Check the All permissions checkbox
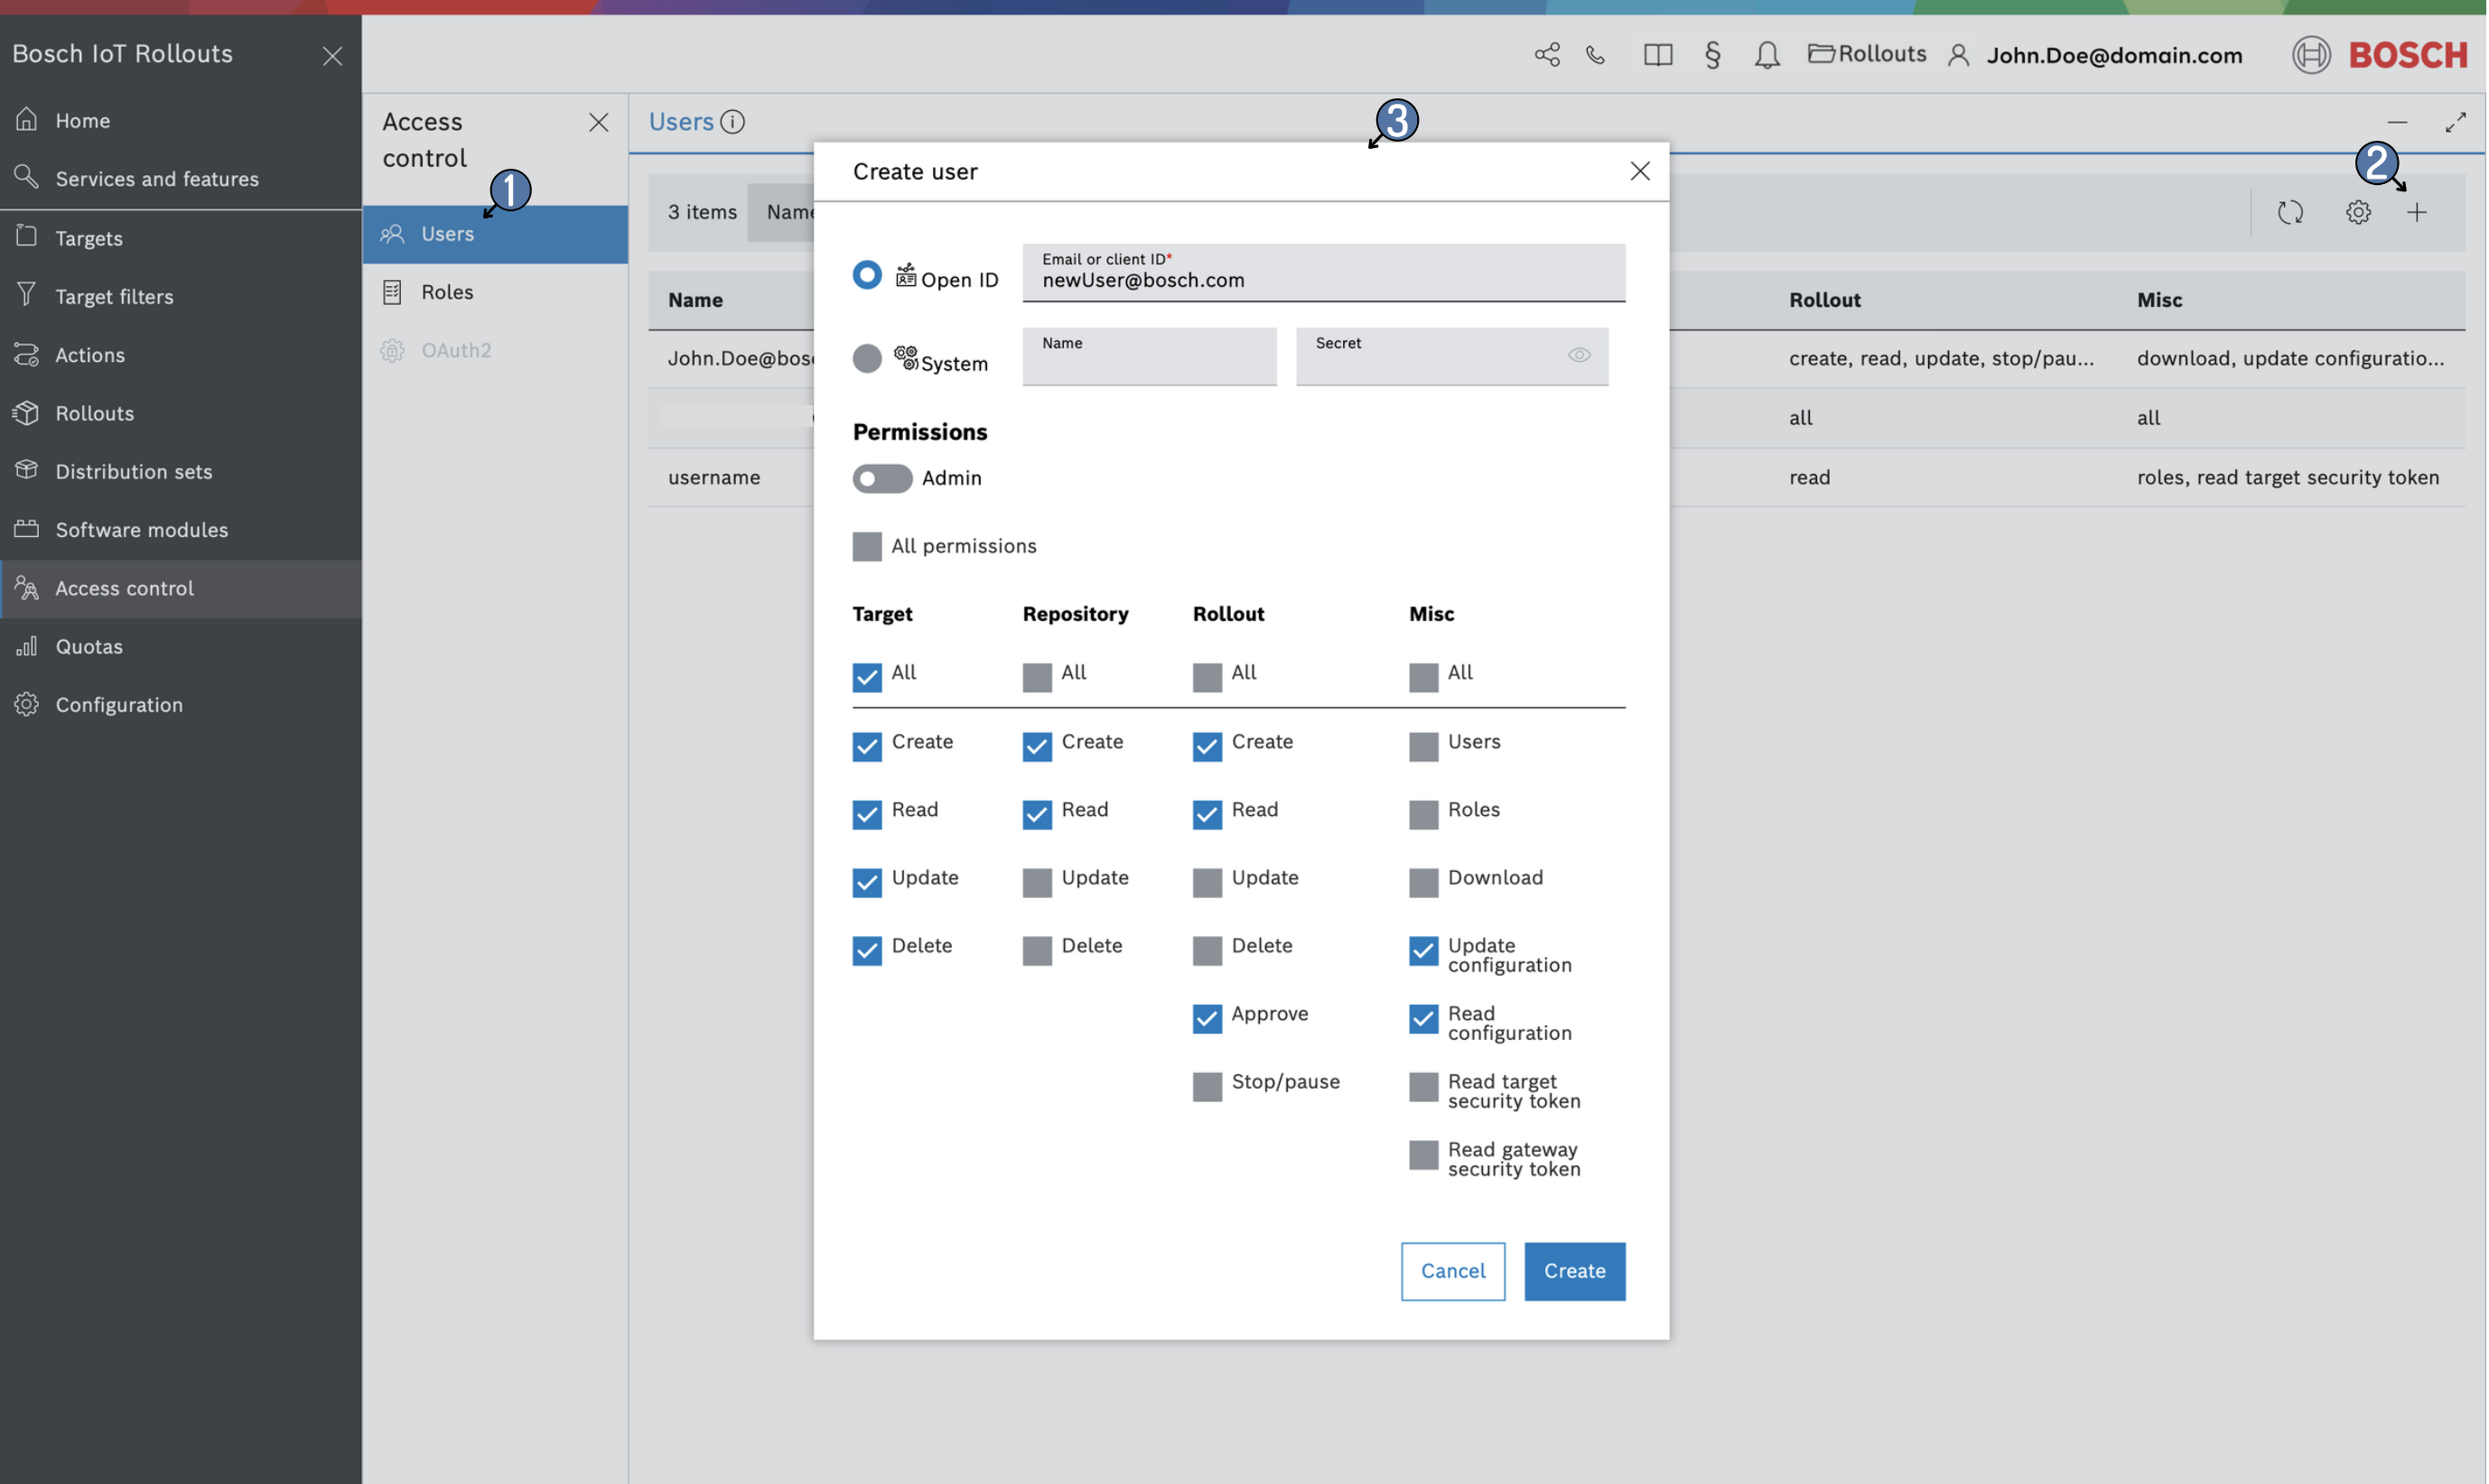This screenshot has width=2489, height=1484. point(866,546)
